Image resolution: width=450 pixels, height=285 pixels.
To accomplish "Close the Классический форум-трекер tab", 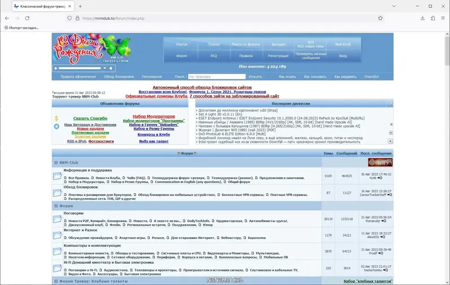I will pos(69,6).
